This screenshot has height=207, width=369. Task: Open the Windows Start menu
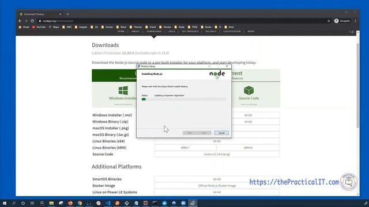pyautogui.click(x=5, y=203)
